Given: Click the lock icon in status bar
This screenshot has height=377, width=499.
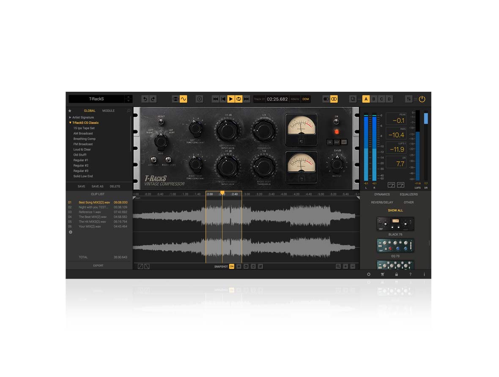Looking at the screenshot, I should (x=397, y=275).
